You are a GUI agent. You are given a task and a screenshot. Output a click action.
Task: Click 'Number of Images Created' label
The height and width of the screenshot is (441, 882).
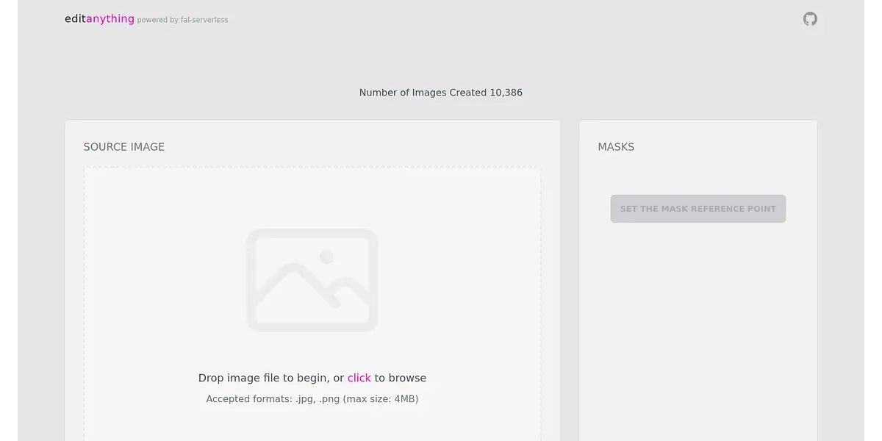423,93
